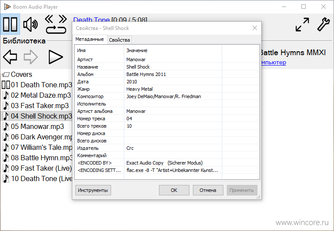Image resolution: width=334 pixels, height=231 pixels.
Task: Click the disabled Применить button
Action: point(242,190)
